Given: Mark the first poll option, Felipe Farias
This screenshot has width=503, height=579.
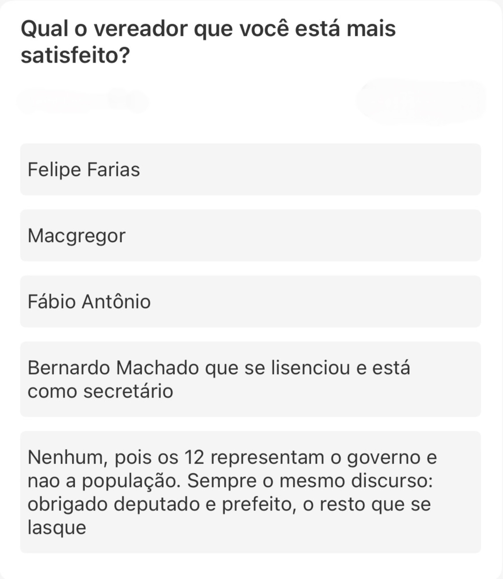Looking at the screenshot, I should point(250,169).
